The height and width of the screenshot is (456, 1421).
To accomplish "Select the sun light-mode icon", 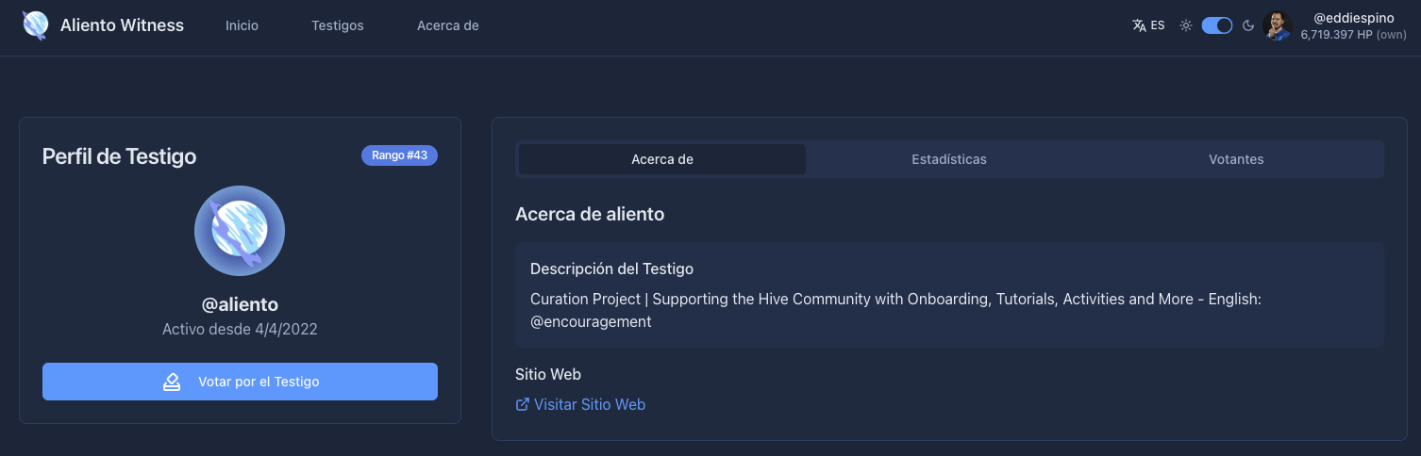I will (x=1186, y=25).
